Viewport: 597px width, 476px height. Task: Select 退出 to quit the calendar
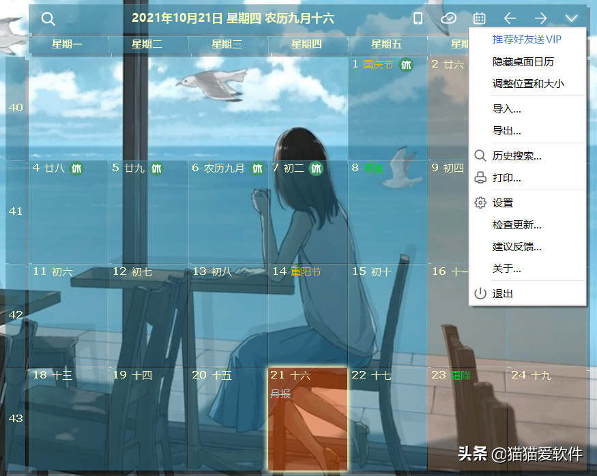pyautogui.click(x=503, y=294)
